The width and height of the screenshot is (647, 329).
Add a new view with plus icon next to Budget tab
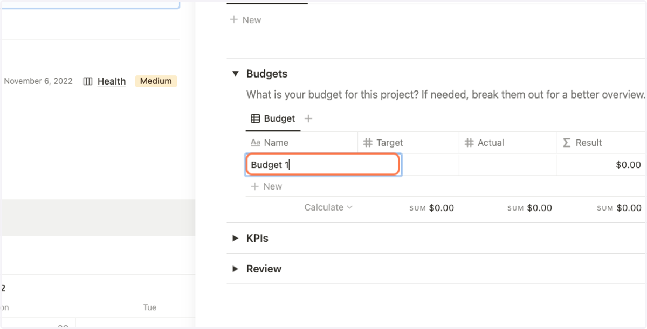308,118
